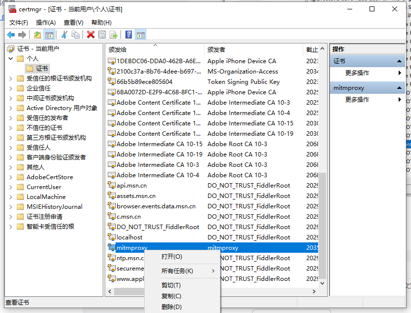The image size is (411, 313).
Task: Click the certificate icon of assets.msn.cn
Action: tap(112, 196)
